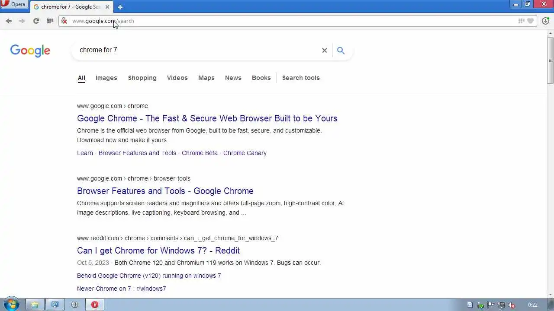Open the downloads icon in toolbar
This screenshot has height=311, width=554.
pos(545,21)
